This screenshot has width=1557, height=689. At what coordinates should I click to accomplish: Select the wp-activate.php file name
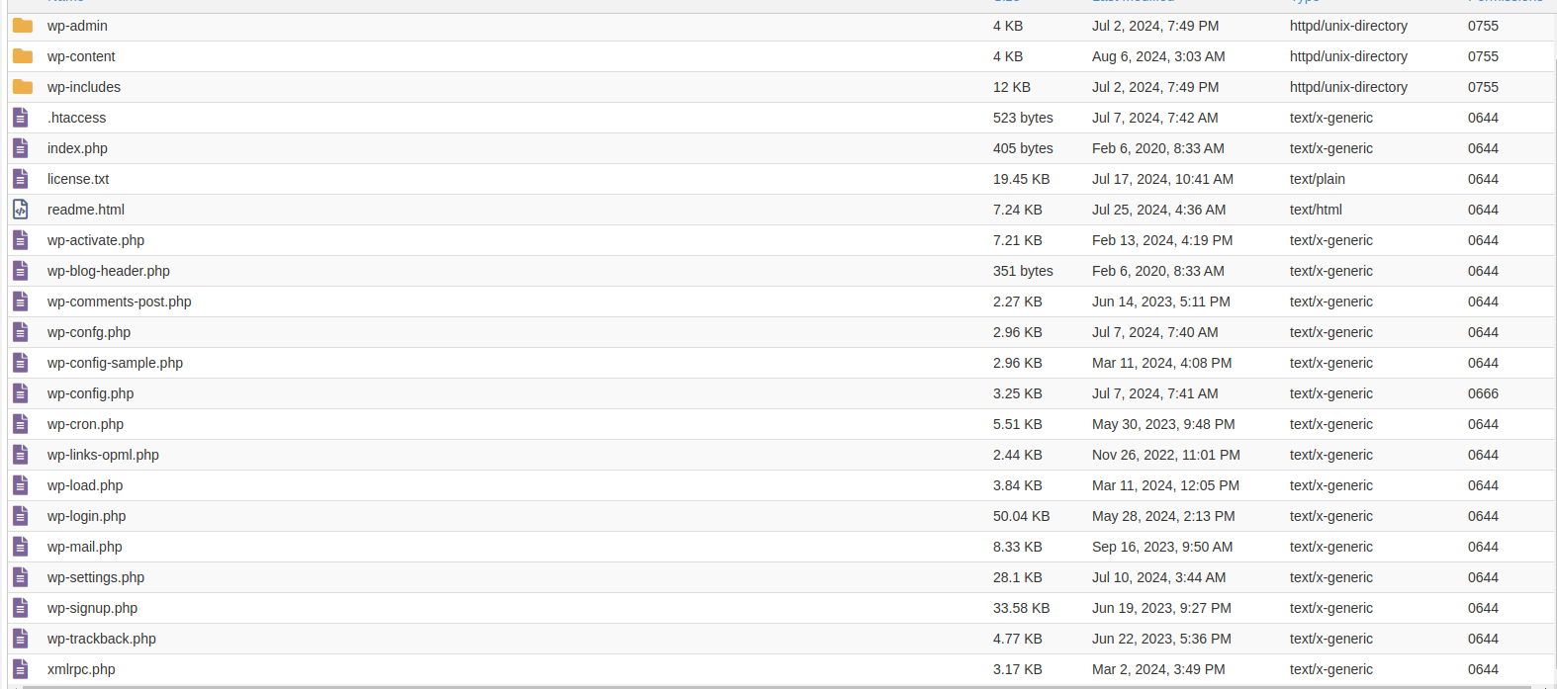click(x=96, y=240)
